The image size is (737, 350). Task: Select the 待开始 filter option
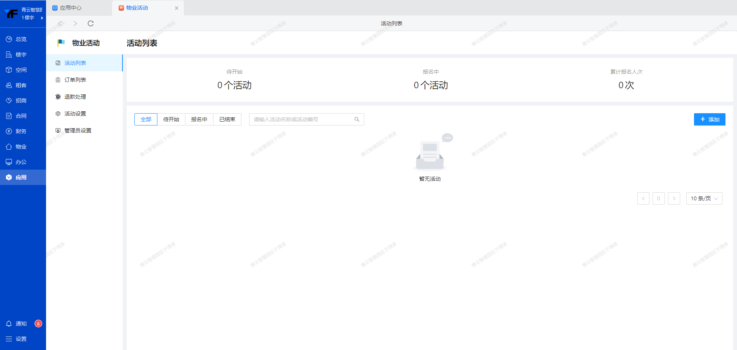coord(171,119)
